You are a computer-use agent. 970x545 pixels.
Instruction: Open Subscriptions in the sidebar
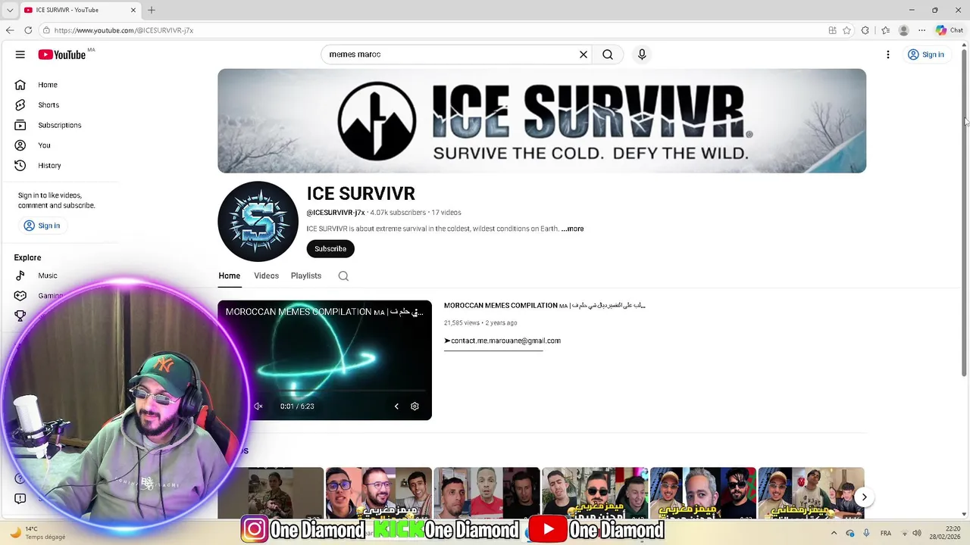point(59,125)
